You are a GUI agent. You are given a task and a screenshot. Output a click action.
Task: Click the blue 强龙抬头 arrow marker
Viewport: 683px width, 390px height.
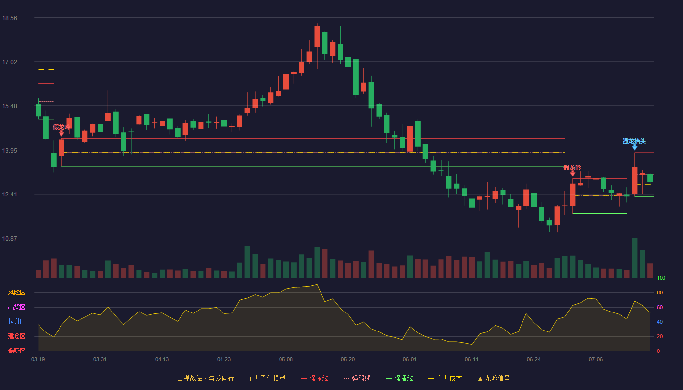click(x=634, y=147)
